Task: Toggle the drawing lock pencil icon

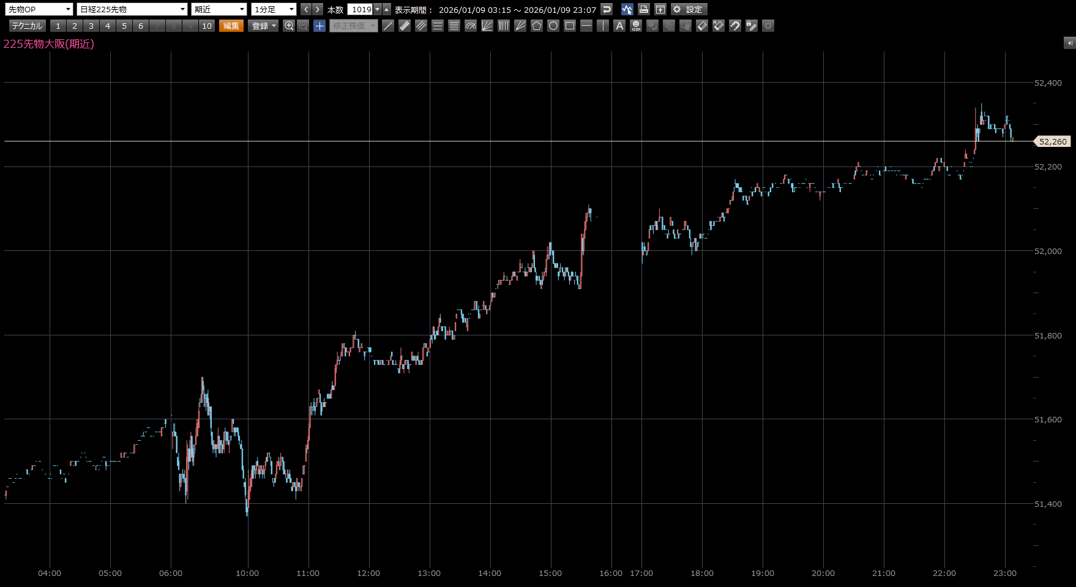Action: (x=752, y=26)
